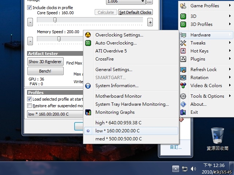Viewport: 234px width, 175px height.
Task: Enable Restore after suspended mode
Action: point(29,106)
